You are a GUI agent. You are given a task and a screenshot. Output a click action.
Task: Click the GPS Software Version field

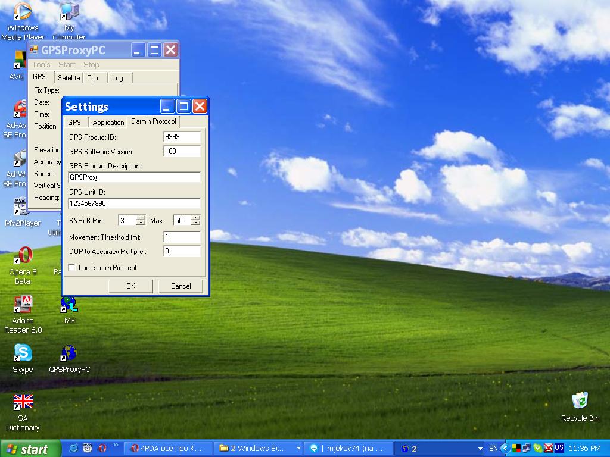tap(182, 151)
